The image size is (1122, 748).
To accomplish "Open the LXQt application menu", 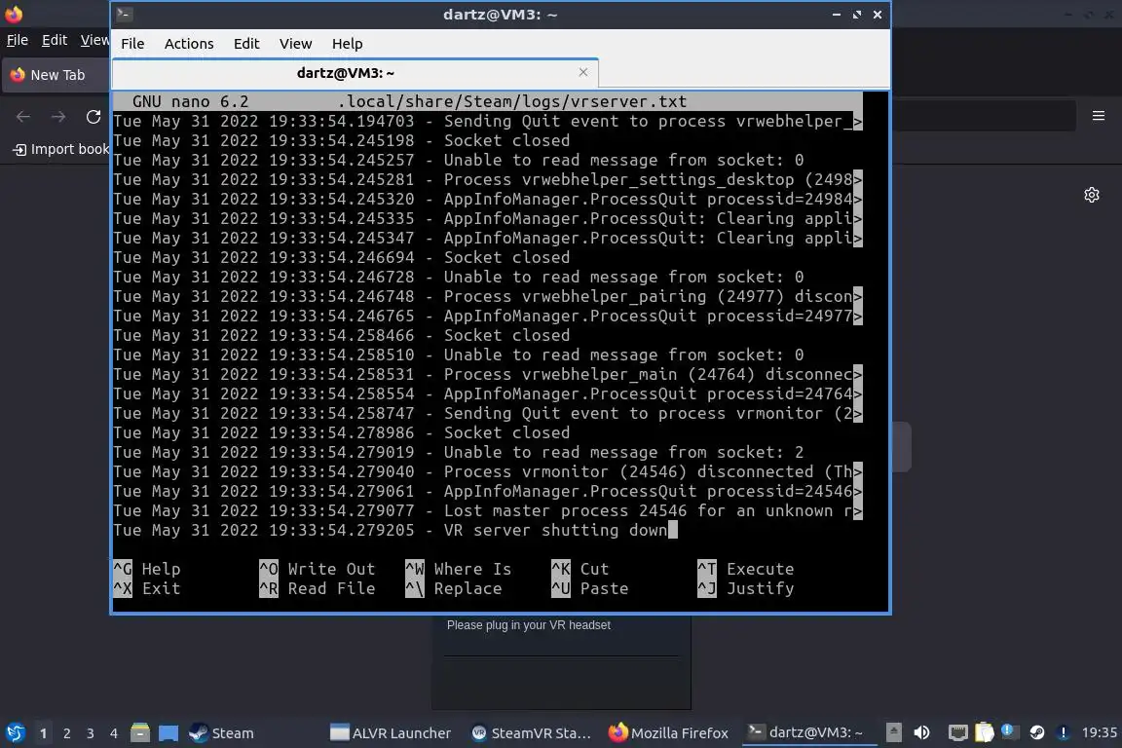I will [15, 733].
